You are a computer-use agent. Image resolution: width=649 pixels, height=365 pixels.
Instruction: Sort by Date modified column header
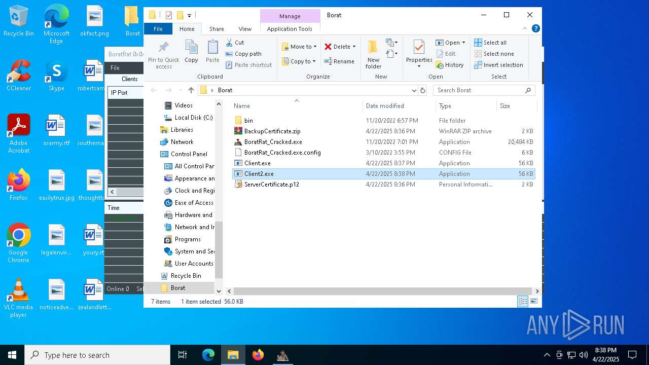click(399, 106)
